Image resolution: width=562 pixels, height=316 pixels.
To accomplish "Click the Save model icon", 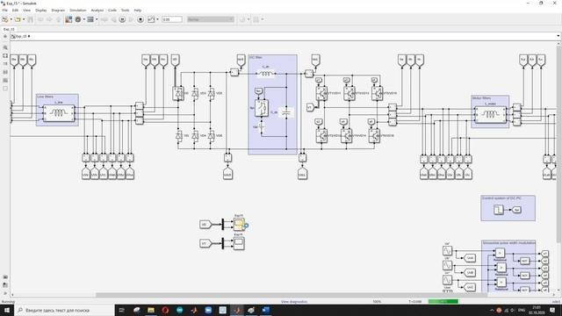I will (30, 19).
